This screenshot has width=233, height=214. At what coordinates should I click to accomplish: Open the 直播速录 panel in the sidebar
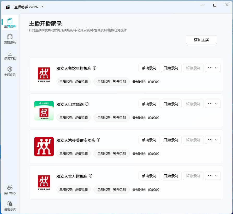pyautogui.click(x=10, y=39)
